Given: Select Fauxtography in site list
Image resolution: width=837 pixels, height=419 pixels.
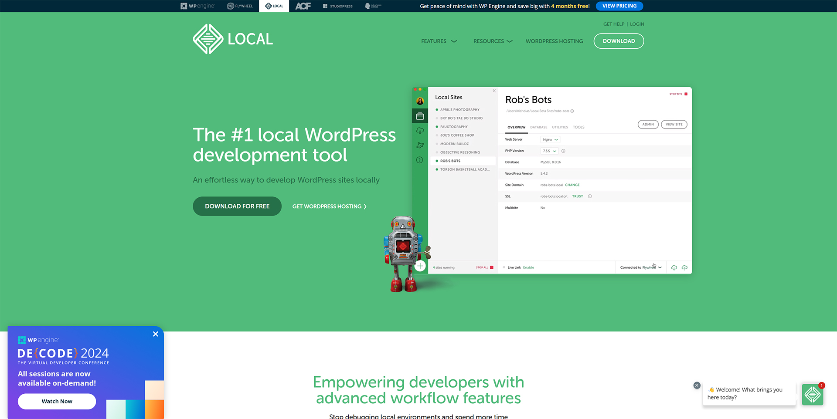Looking at the screenshot, I should pyautogui.click(x=454, y=127).
